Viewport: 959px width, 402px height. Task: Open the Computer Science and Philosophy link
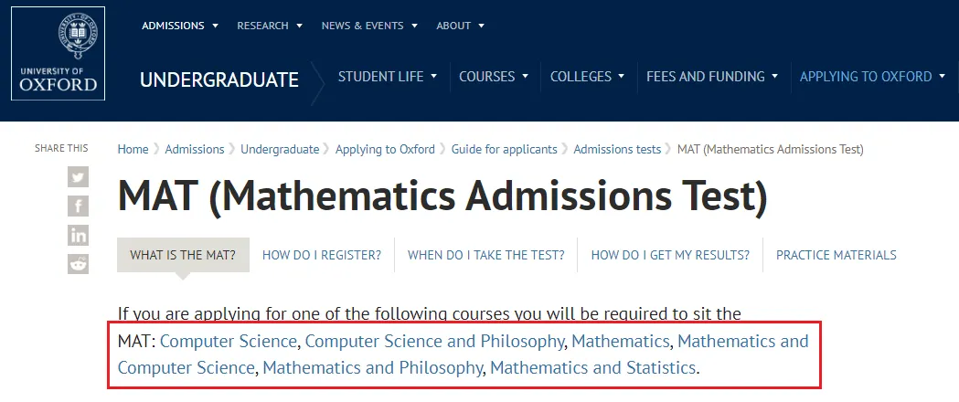(434, 342)
